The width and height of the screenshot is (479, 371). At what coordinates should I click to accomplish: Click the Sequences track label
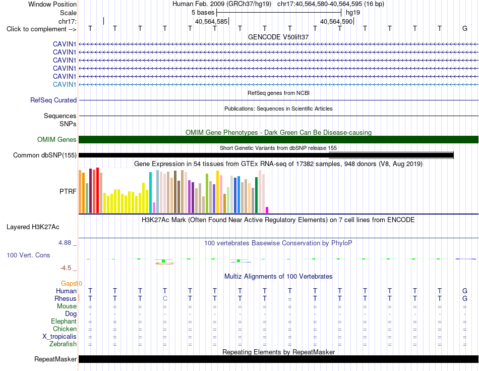pyautogui.click(x=60, y=116)
